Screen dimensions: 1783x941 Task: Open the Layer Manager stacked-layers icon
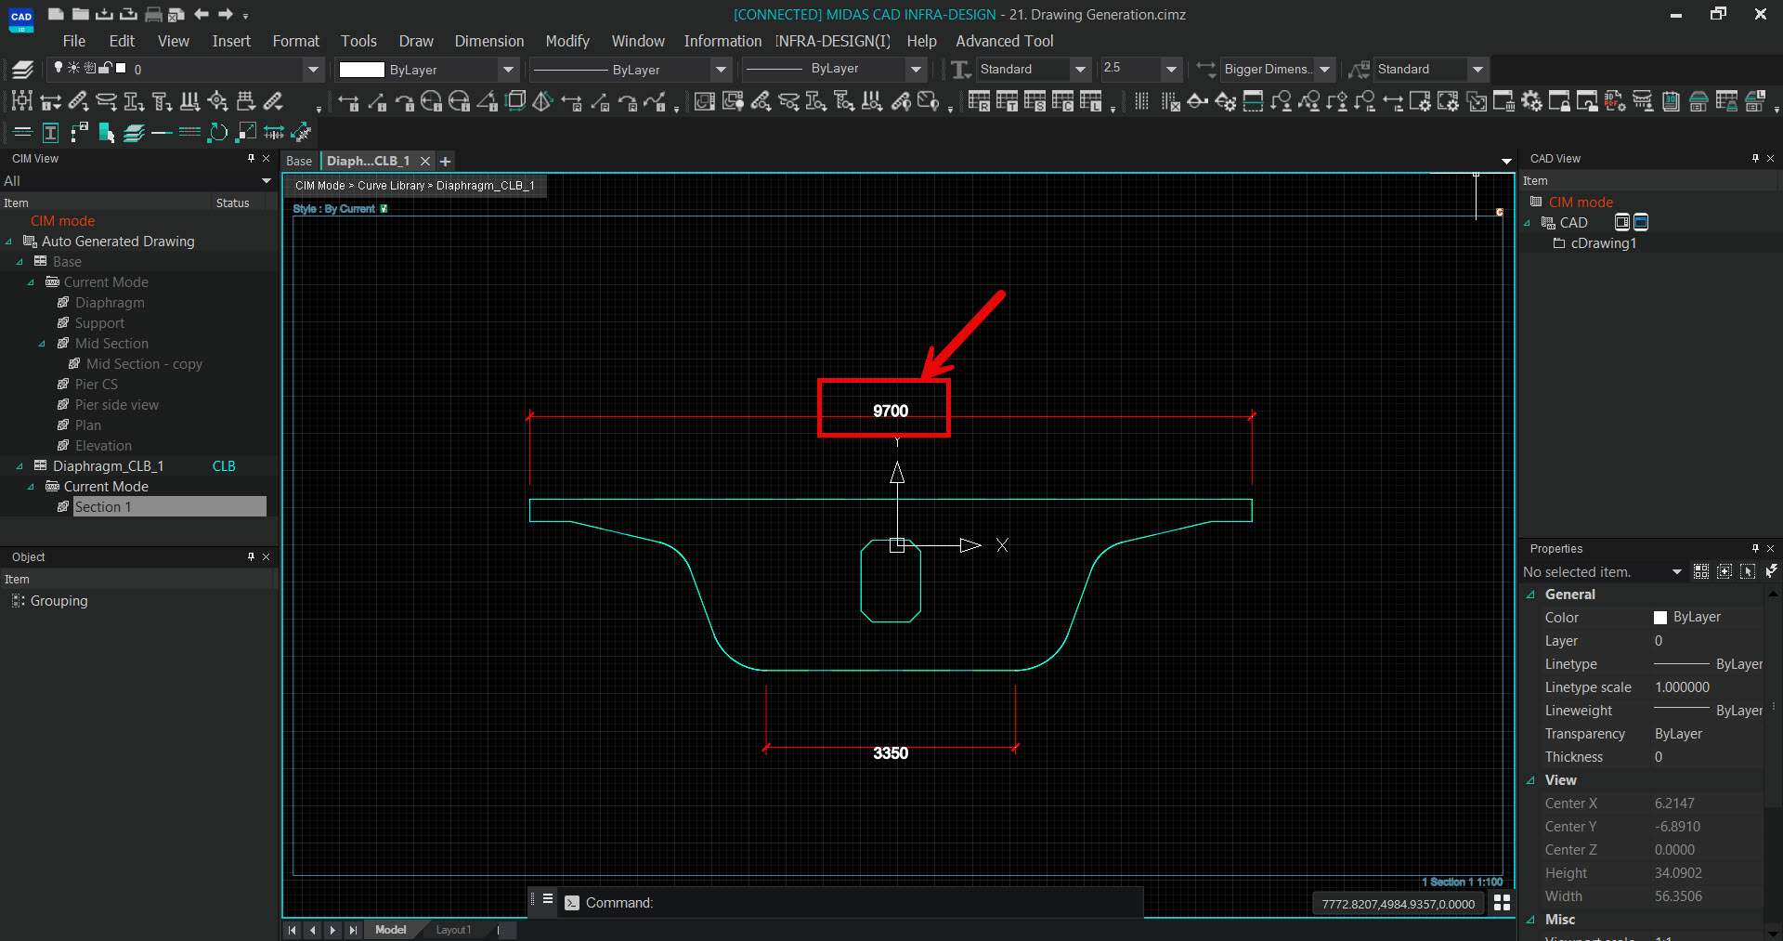[22, 69]
